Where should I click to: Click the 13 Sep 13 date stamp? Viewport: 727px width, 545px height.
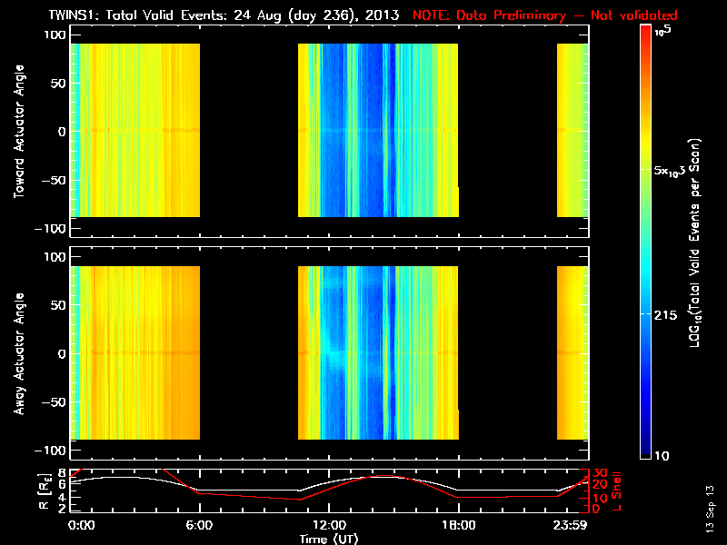(x=710, y=509)
